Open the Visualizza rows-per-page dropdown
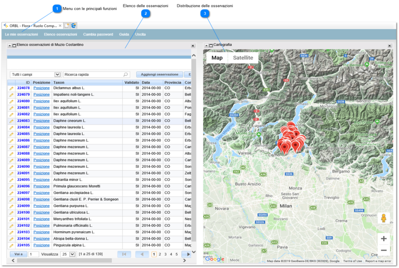Viewport: 399px width, 268px height. tap(69, 254)
